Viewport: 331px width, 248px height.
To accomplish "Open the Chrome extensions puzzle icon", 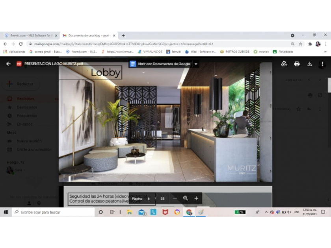I will (x=310, y=44).
